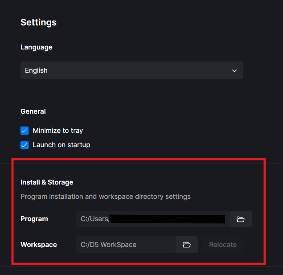Click the Install & Storage heading
Image resolution: width=283 pixels, height=275 pixels.
pyautogui.click(x=47, y=182)
